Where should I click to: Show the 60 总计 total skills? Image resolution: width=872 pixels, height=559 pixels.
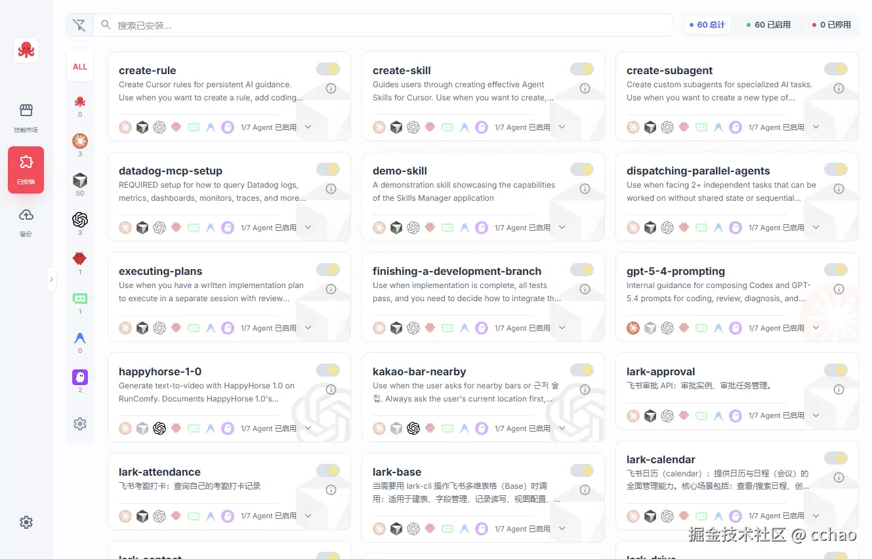pyautogui.click(x=707, y=25)
